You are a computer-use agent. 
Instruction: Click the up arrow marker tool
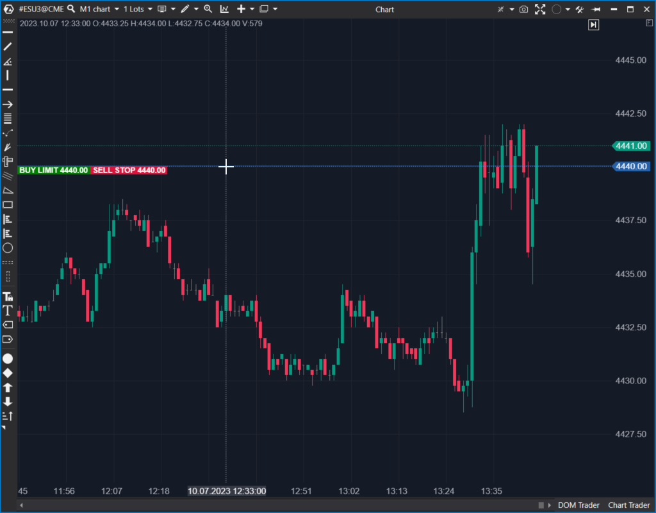[8, 387]
